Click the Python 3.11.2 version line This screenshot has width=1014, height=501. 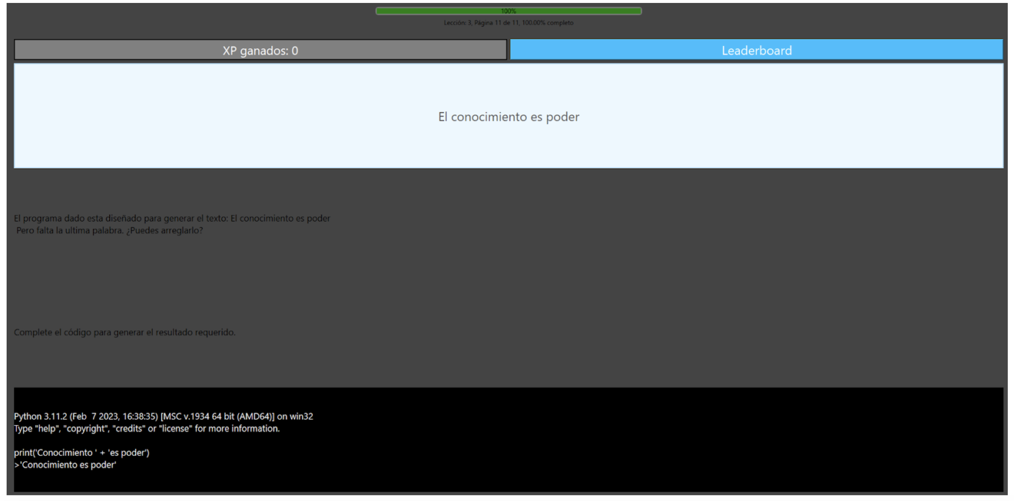click(163, 416)
